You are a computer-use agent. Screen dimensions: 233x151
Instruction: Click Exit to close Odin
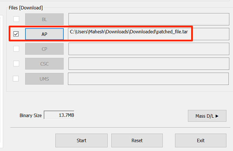tap(200, 140)
